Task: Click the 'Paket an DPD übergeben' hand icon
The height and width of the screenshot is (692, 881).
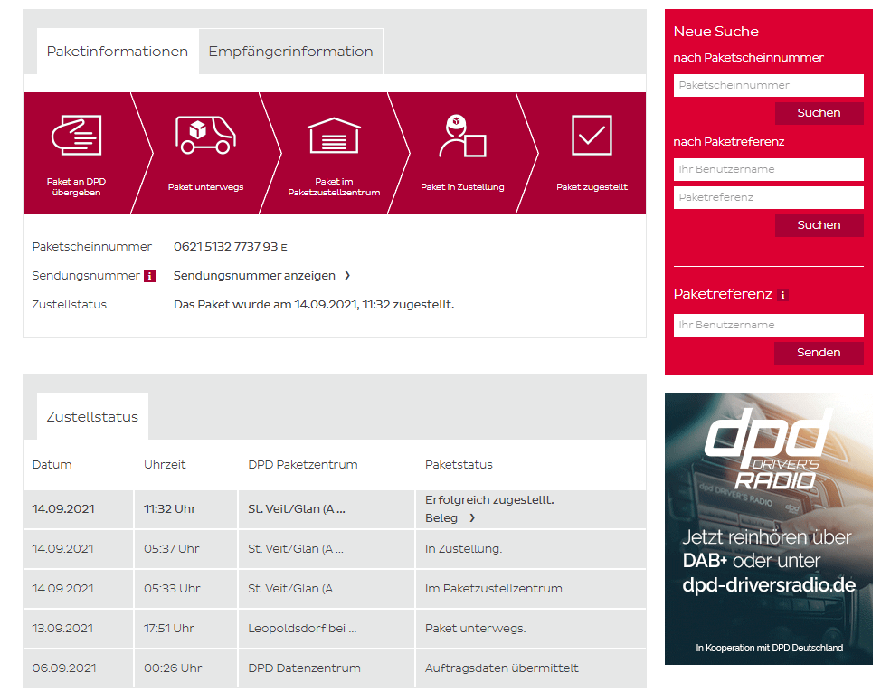Action: [x=76, y=136]
